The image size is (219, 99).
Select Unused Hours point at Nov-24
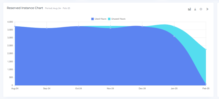pos(110,26)
